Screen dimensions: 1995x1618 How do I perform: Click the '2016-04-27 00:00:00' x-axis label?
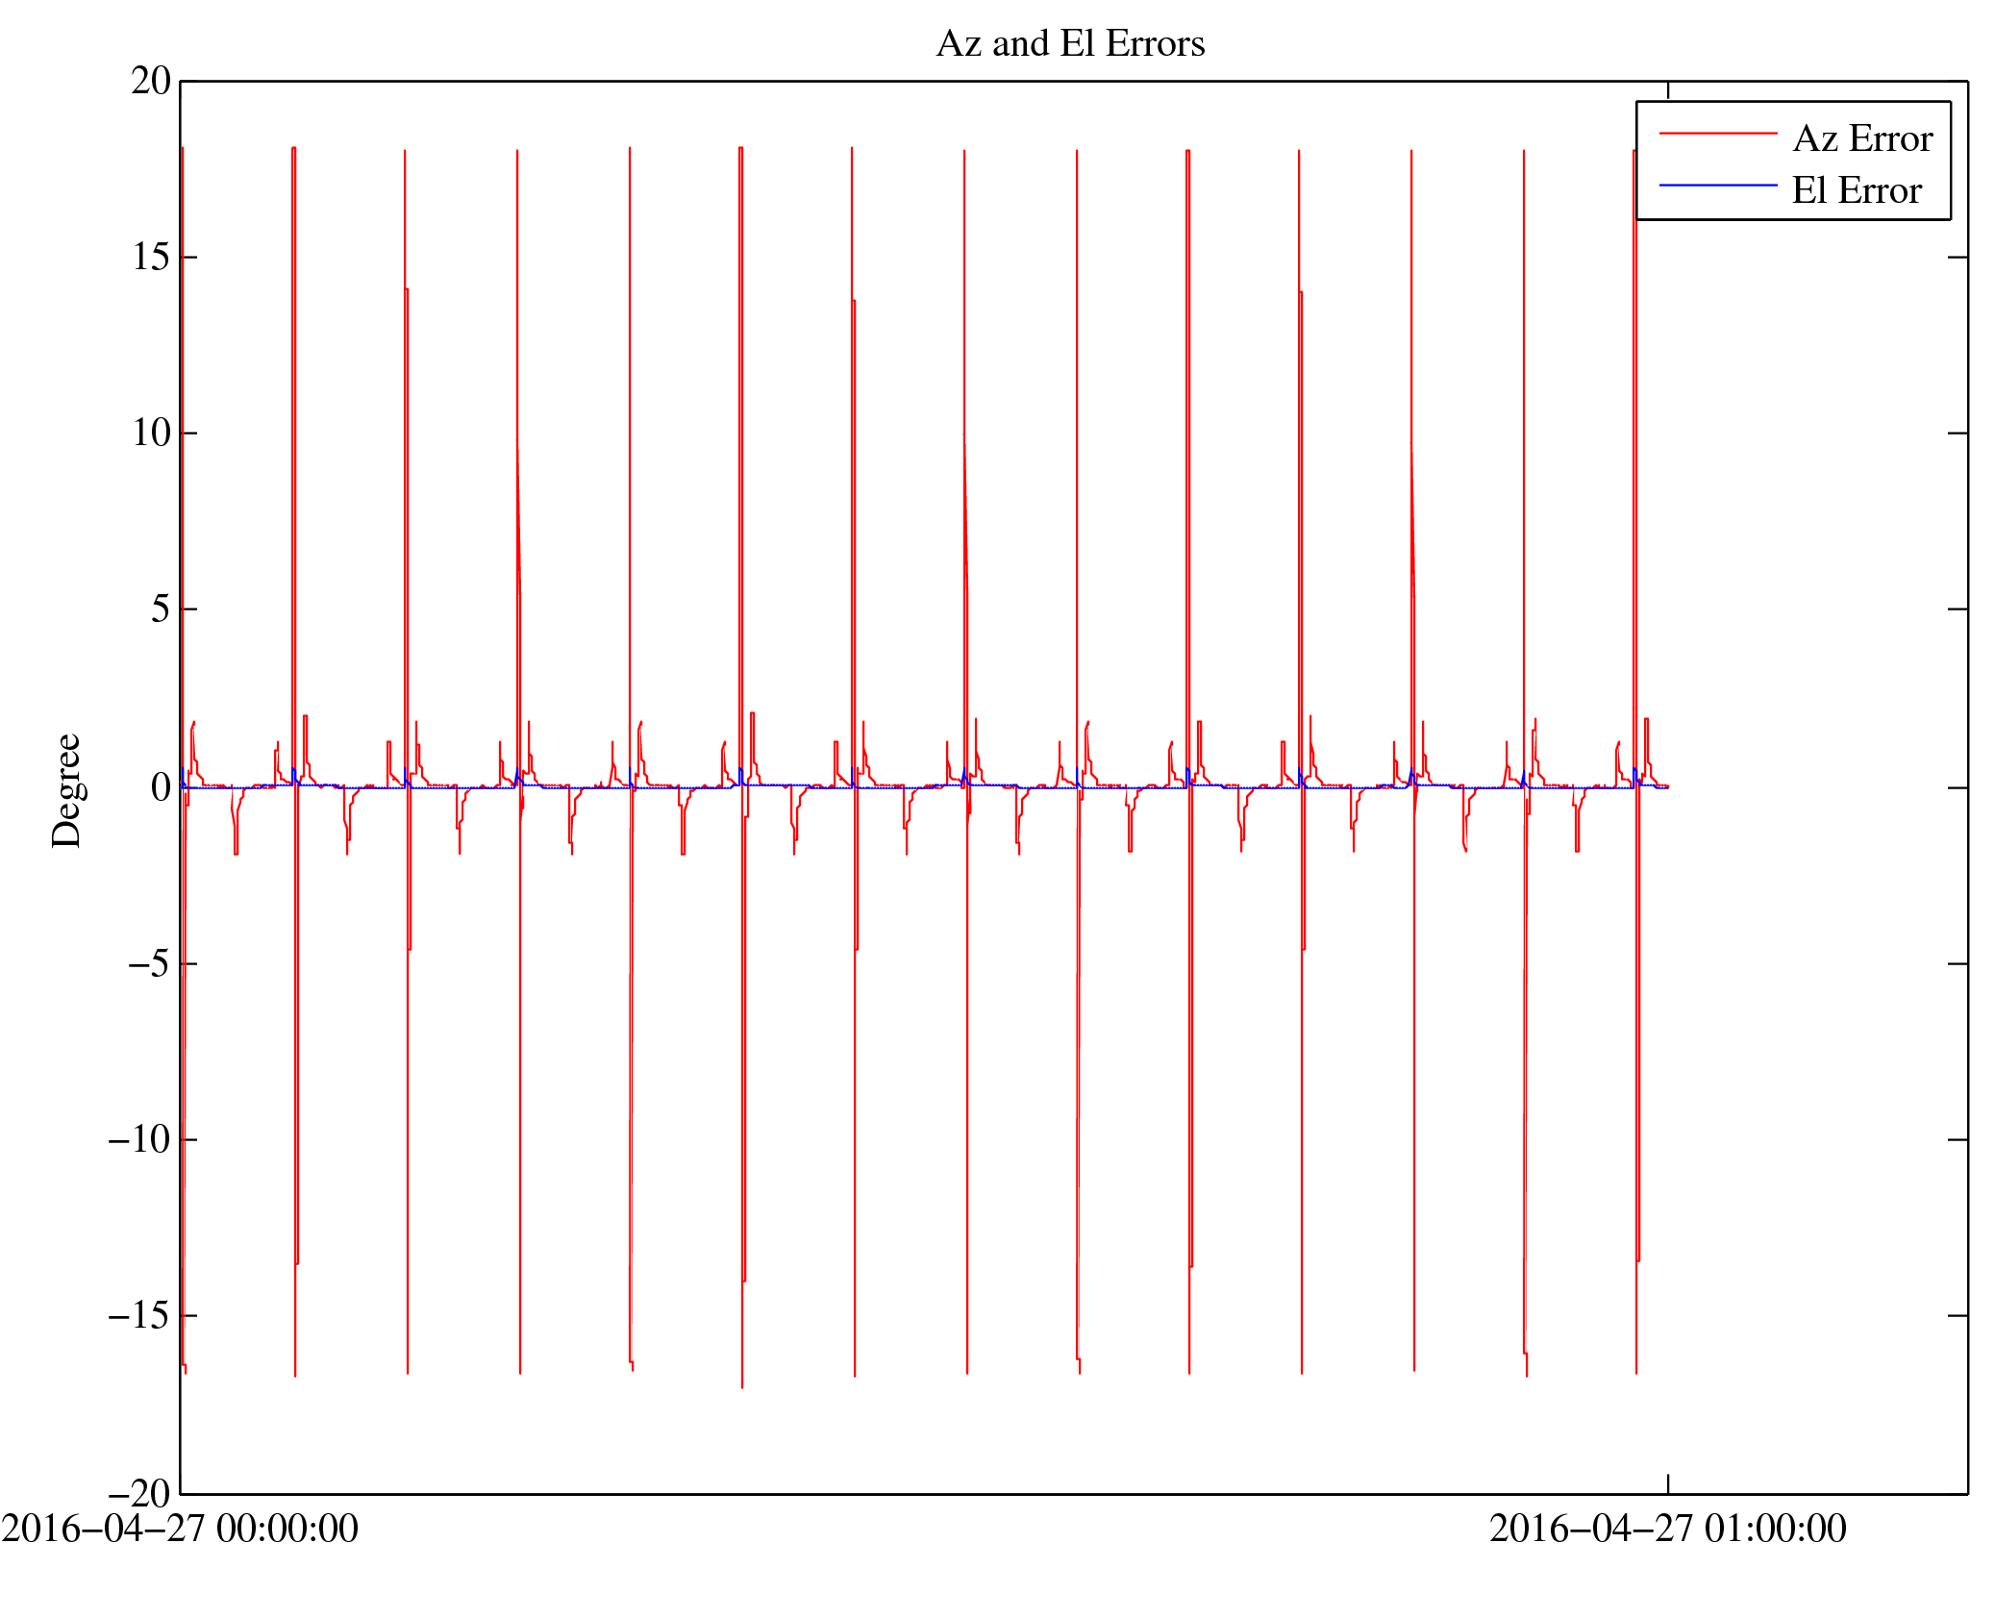180,1529
